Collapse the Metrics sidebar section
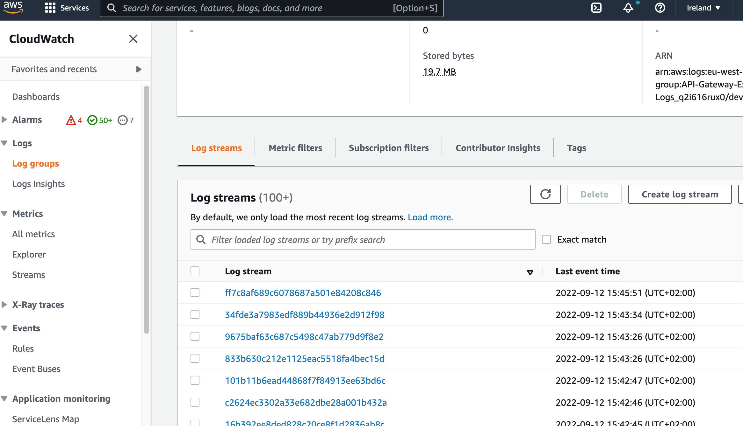Screen dimensions: 743x426 4,214
